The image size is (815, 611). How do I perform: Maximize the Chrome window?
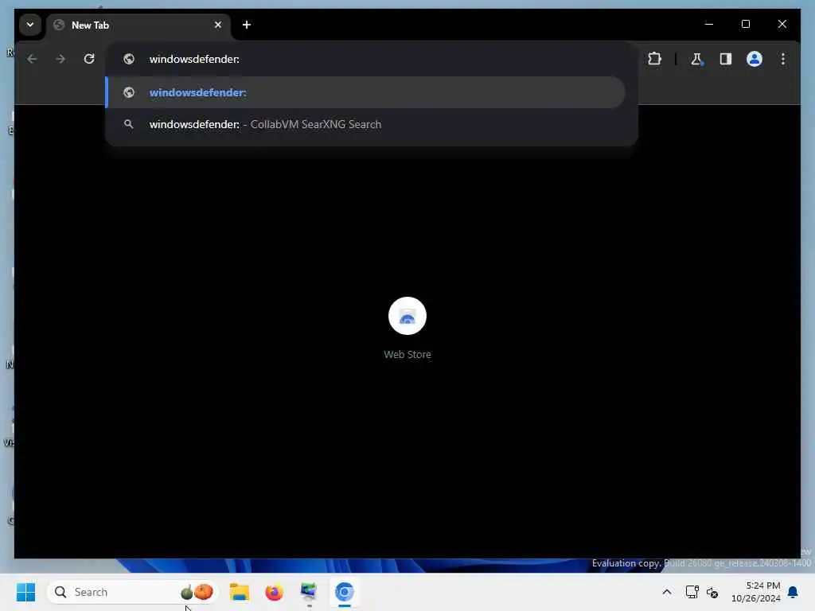745,25
